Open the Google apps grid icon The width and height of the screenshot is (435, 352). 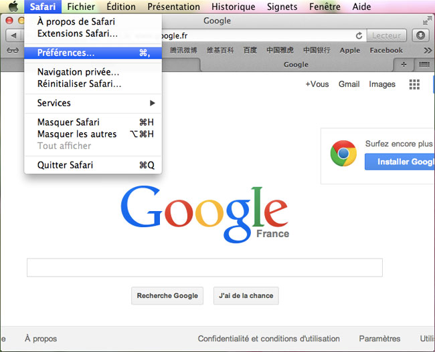pyautogui.click(x=414, y=84)
